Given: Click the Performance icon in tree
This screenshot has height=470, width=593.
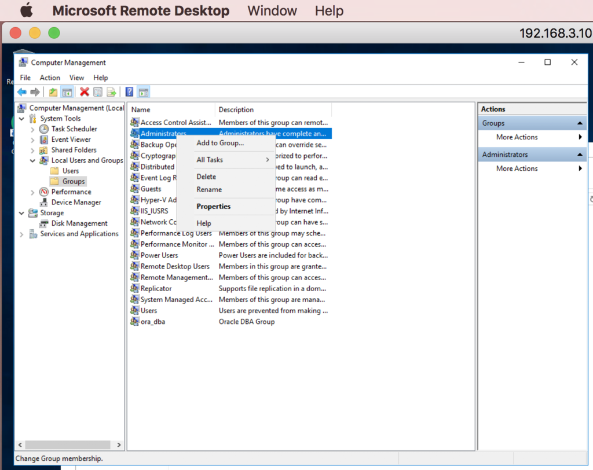Looking at the screenshot, I should (44, 192).
